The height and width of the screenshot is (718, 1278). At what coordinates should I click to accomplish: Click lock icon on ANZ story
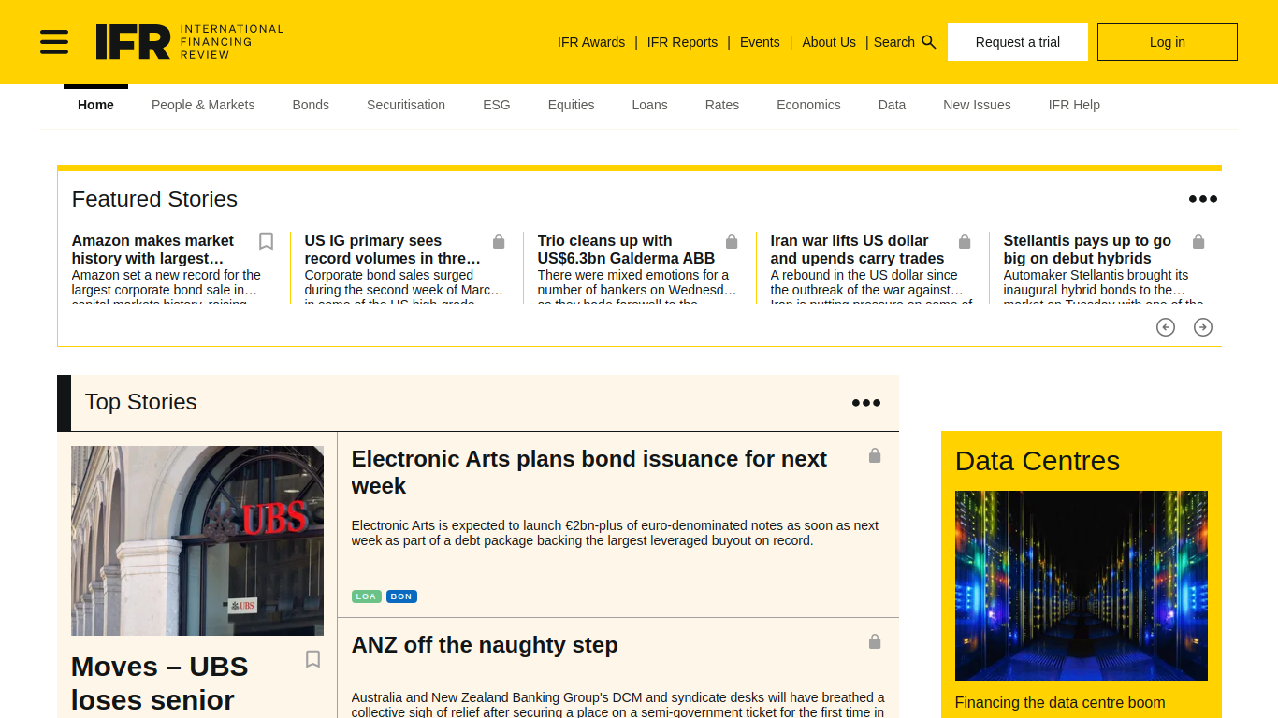[875, 641]
